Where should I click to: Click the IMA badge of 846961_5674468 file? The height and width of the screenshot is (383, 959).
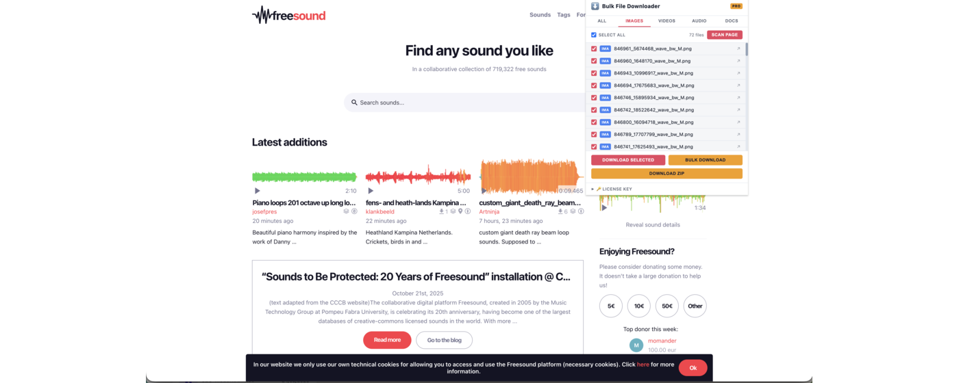pyautogui.click(x=605, y=49)
